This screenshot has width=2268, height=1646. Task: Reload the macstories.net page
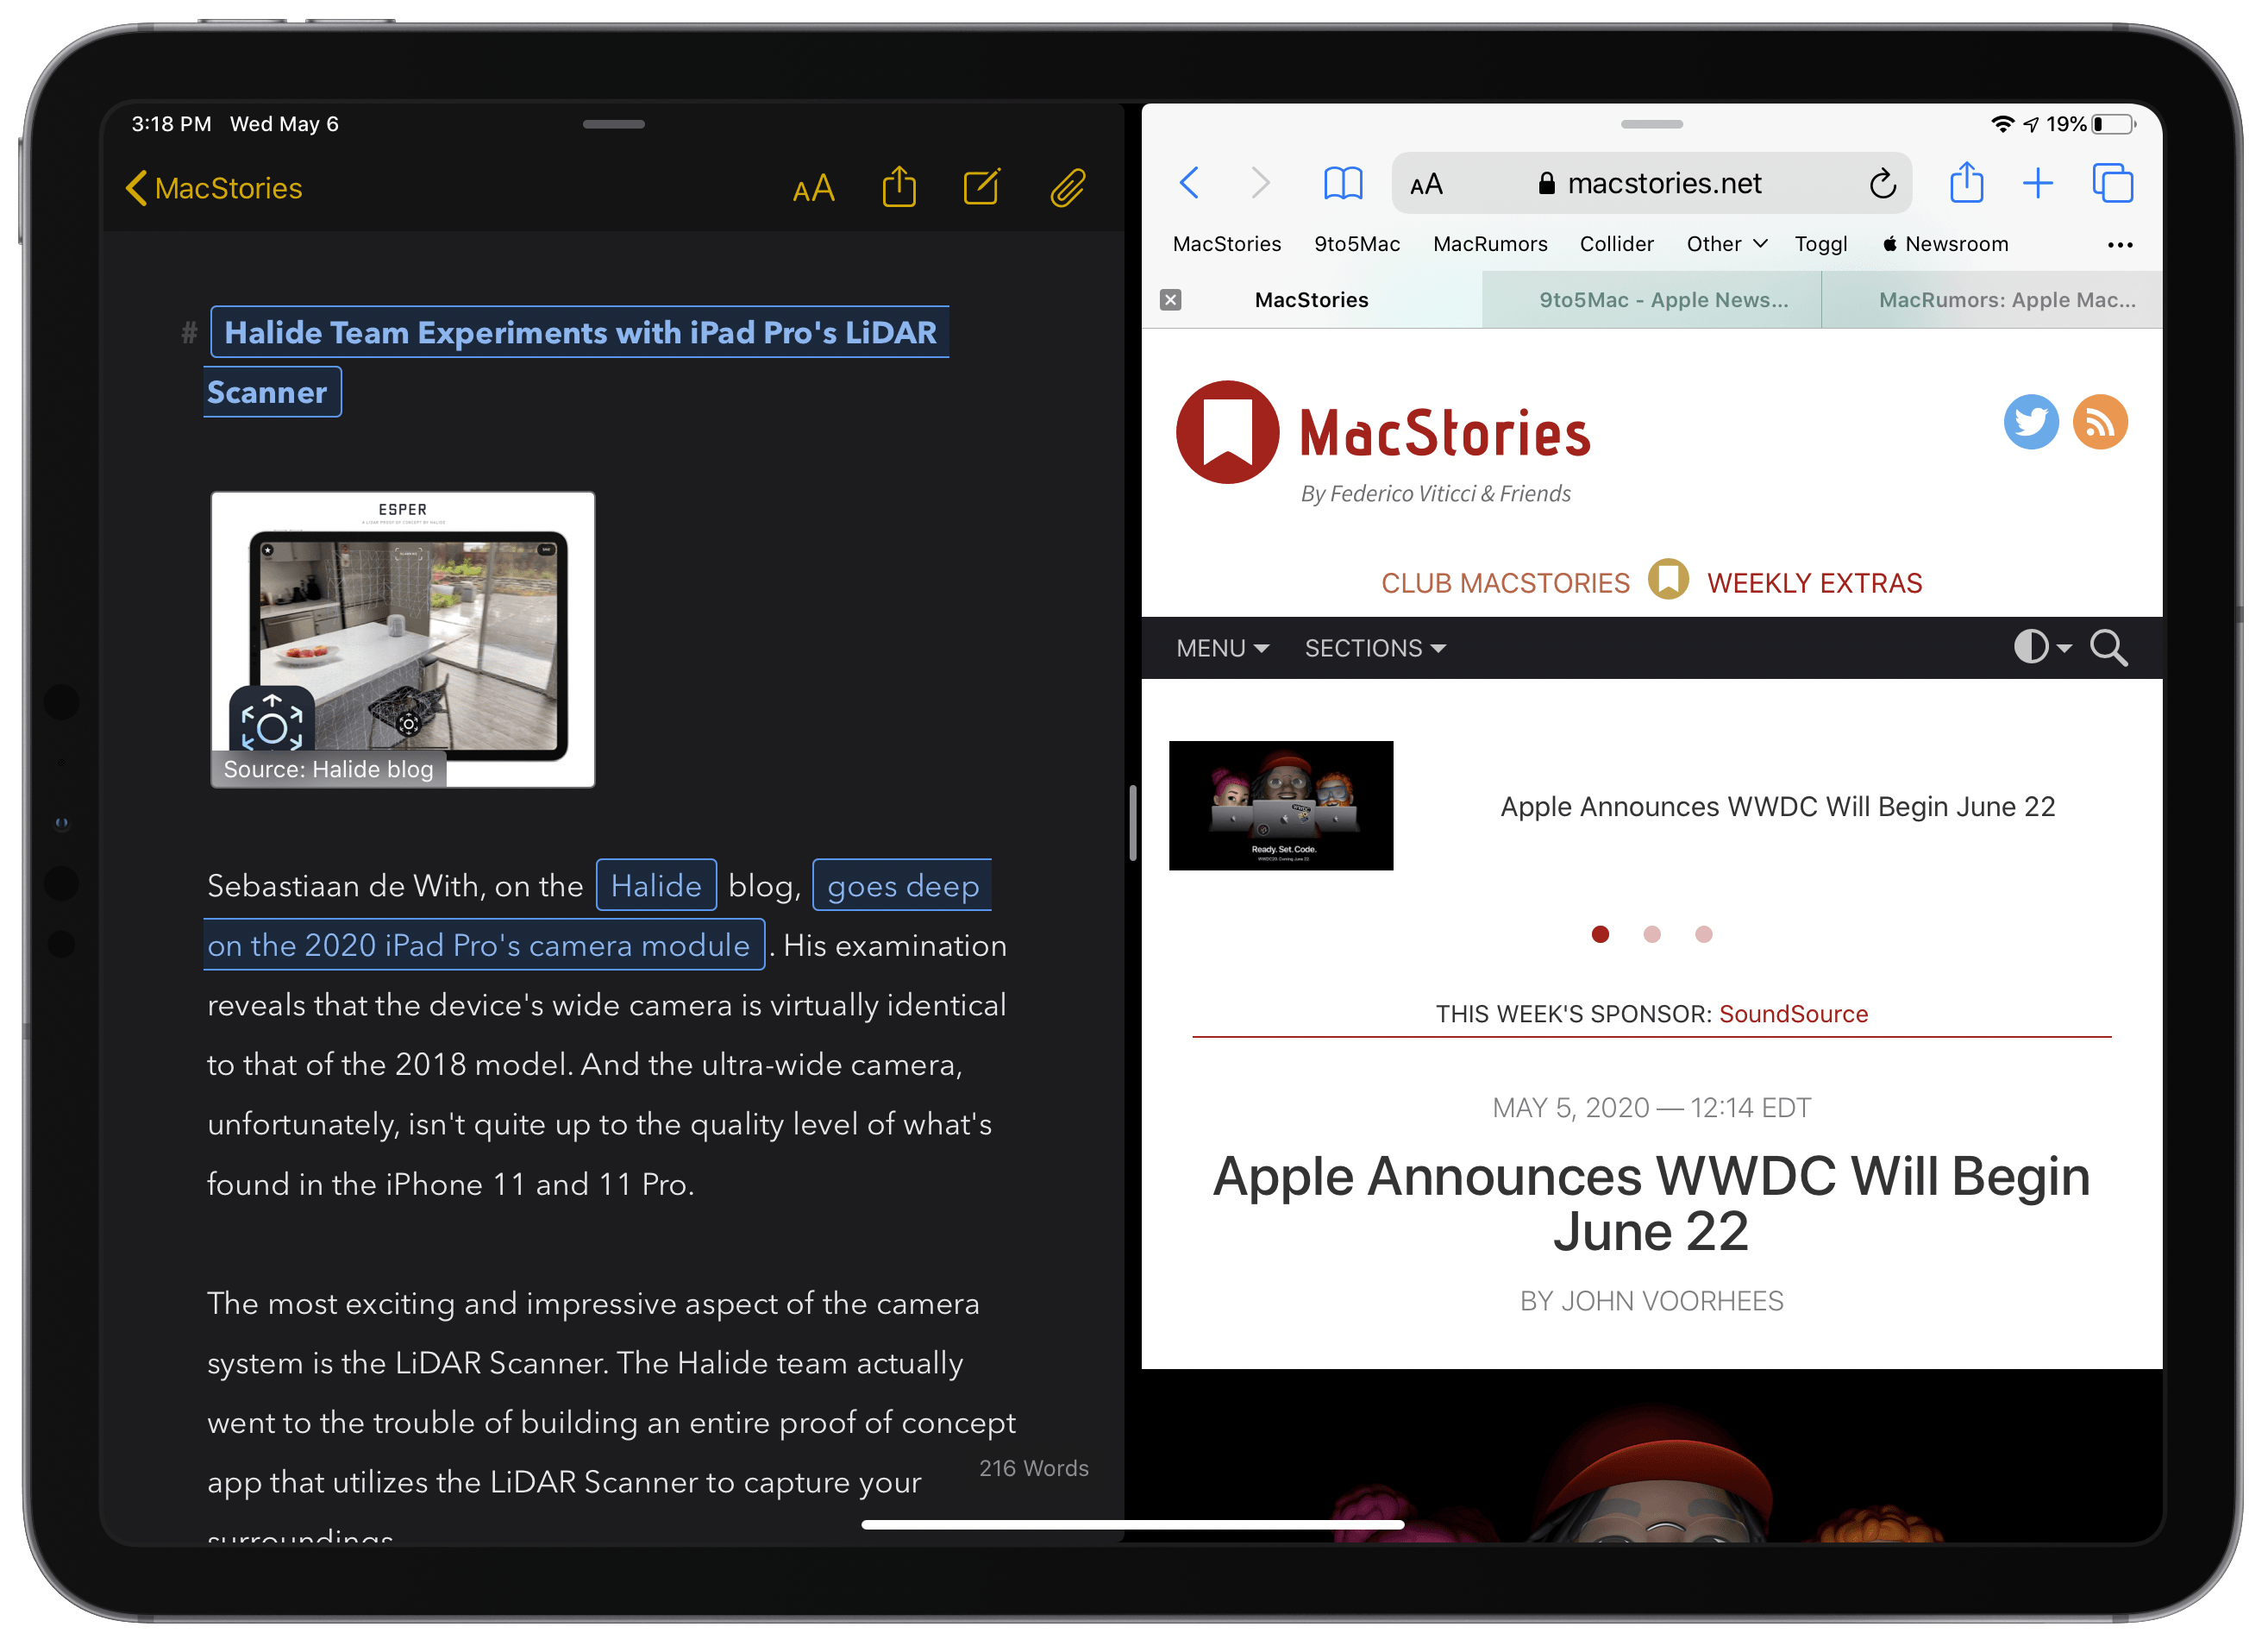coord(1882,183)
